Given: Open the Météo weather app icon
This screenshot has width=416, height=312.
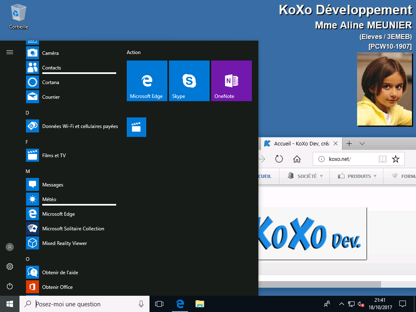Looking at the screenshot, I should pos(32,199).
